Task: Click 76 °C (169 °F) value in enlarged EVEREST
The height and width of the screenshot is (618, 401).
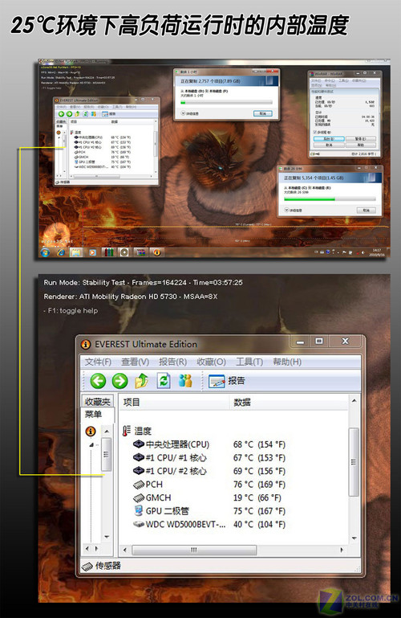Action: click(x=259, y=485)
